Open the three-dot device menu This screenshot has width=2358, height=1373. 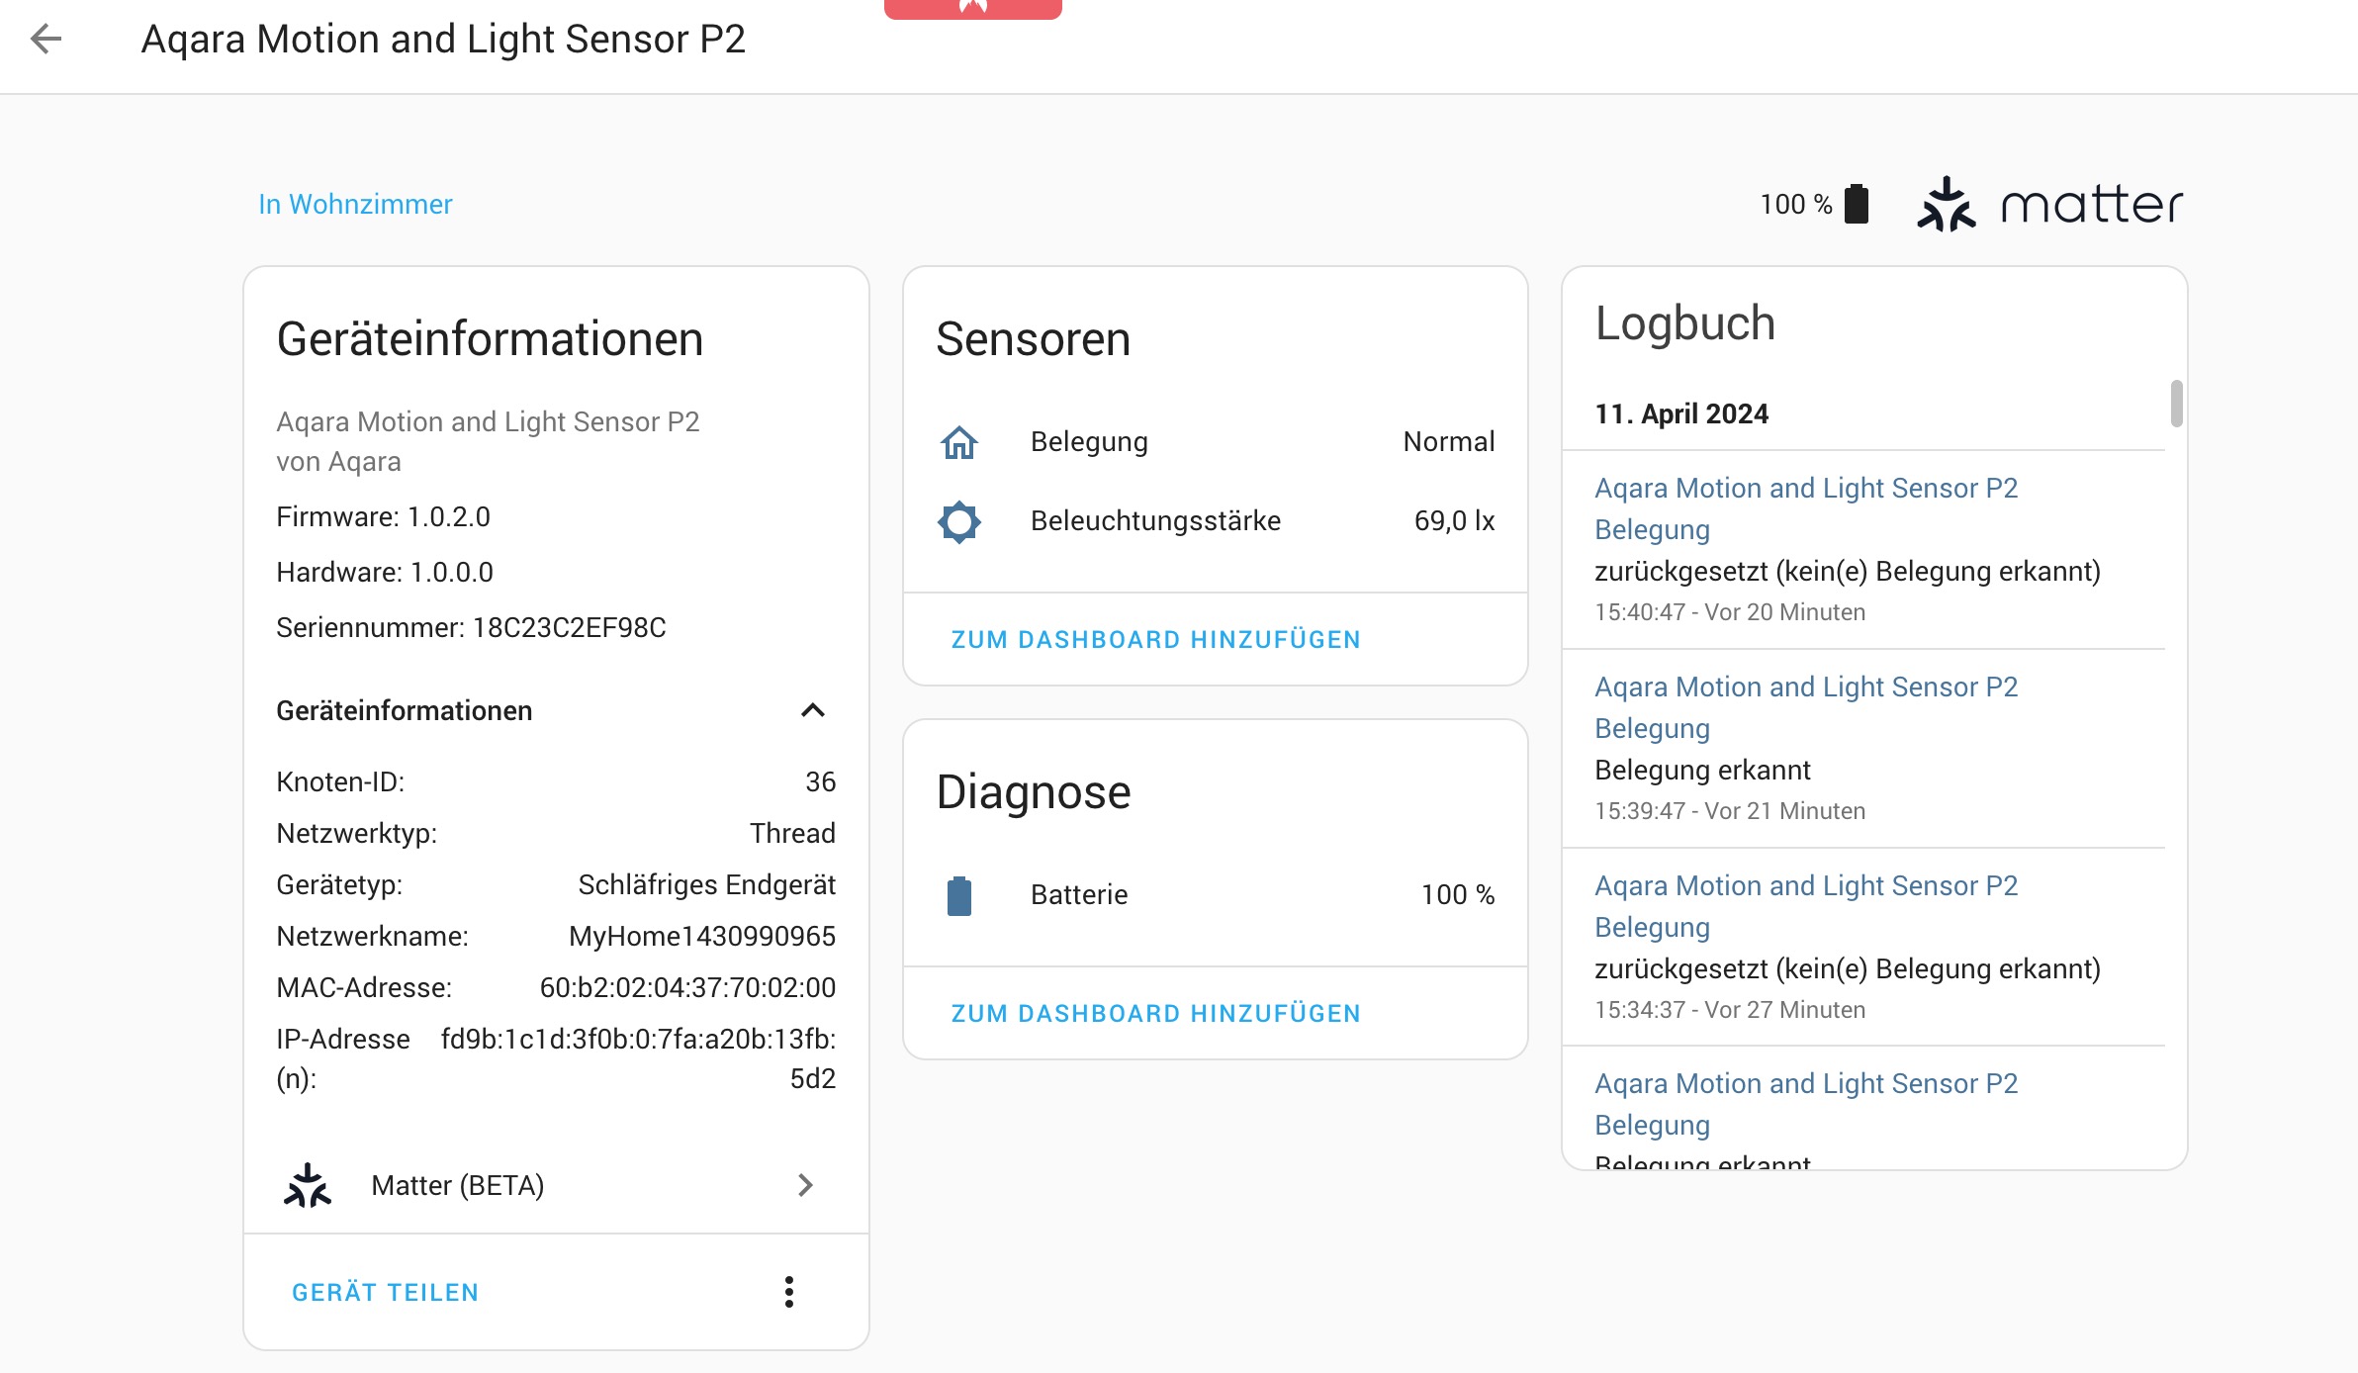pyautogui.click(x=788, y=1292)
